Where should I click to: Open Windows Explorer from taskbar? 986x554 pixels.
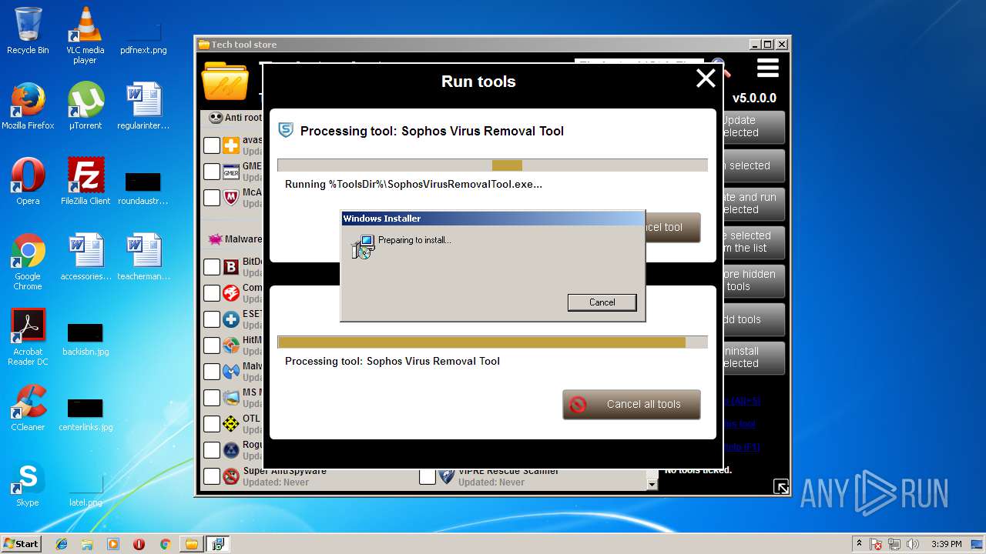(x=87, y=544)
